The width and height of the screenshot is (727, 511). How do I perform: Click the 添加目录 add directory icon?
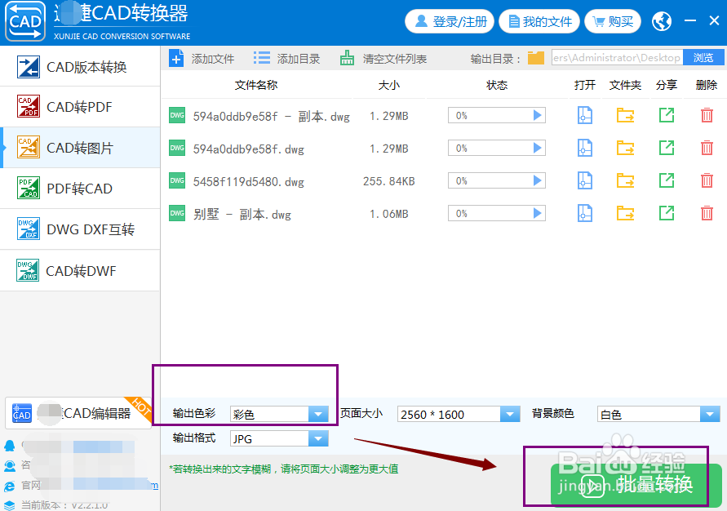tap(263, 57)
